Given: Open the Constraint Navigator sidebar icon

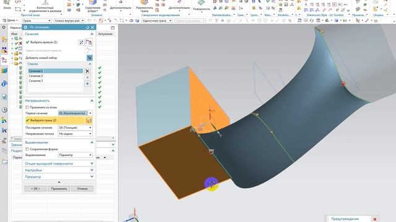Looking at the screenshot, I should (x=4, y=50).
